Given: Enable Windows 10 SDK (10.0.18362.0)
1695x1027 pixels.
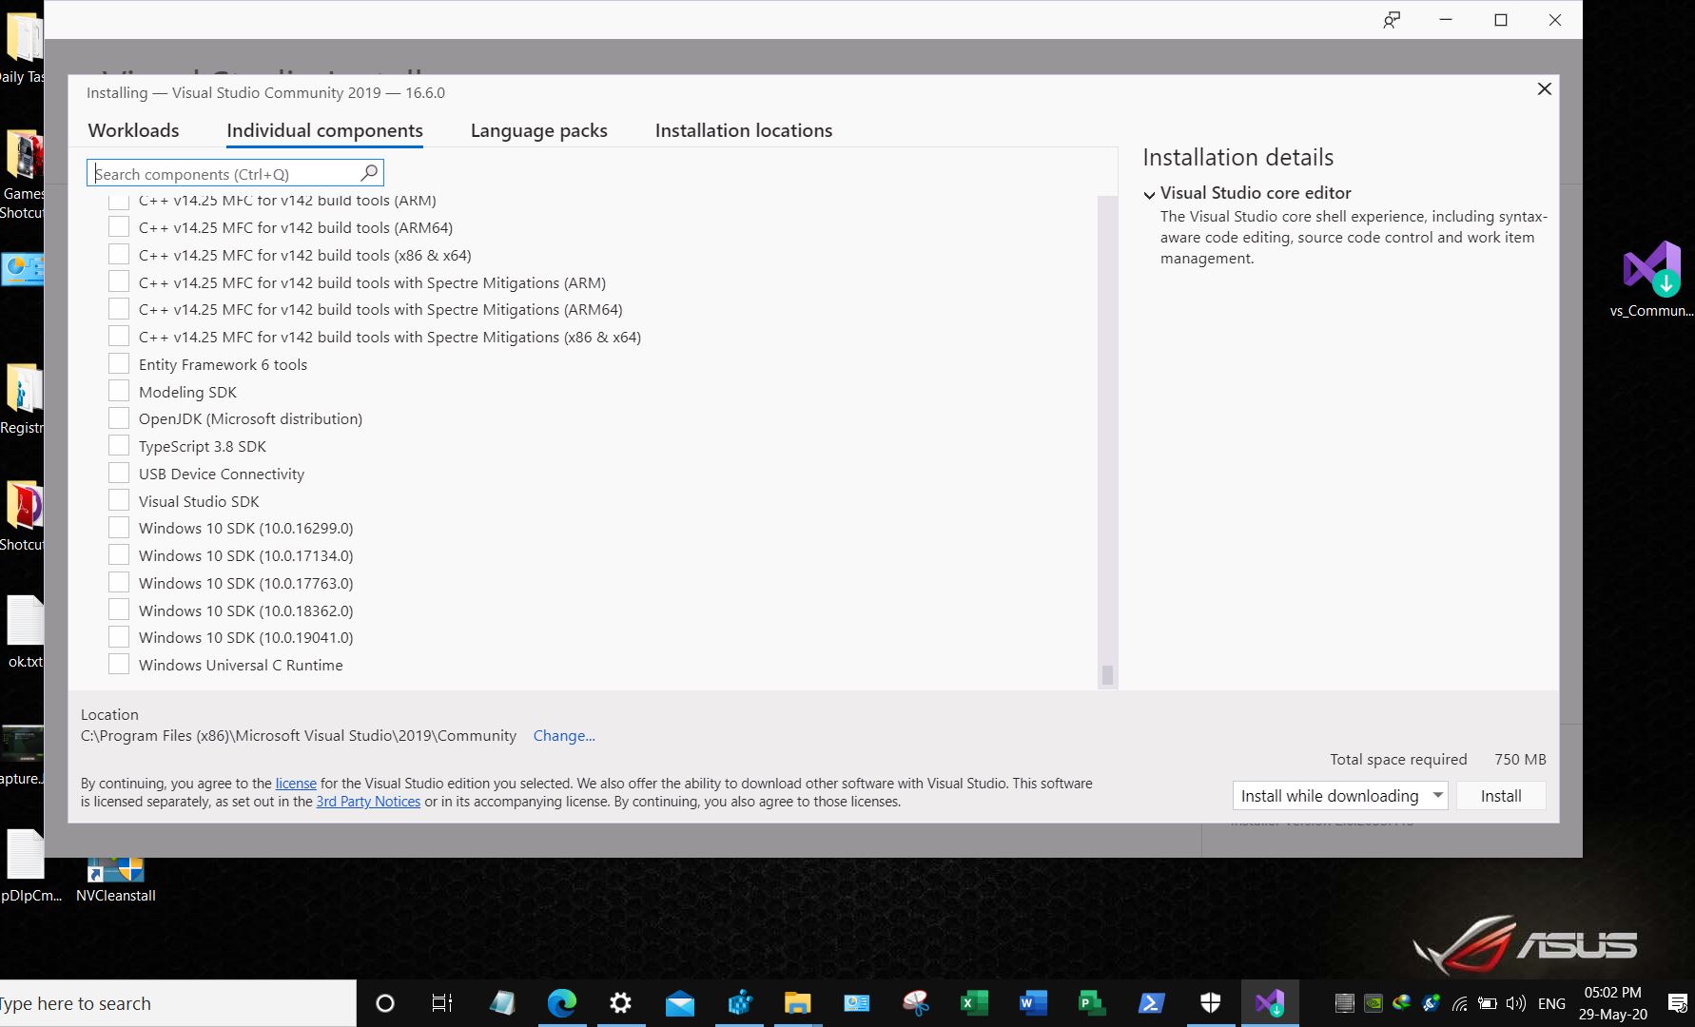Looking at the screenshot, I should click(119, 609).
